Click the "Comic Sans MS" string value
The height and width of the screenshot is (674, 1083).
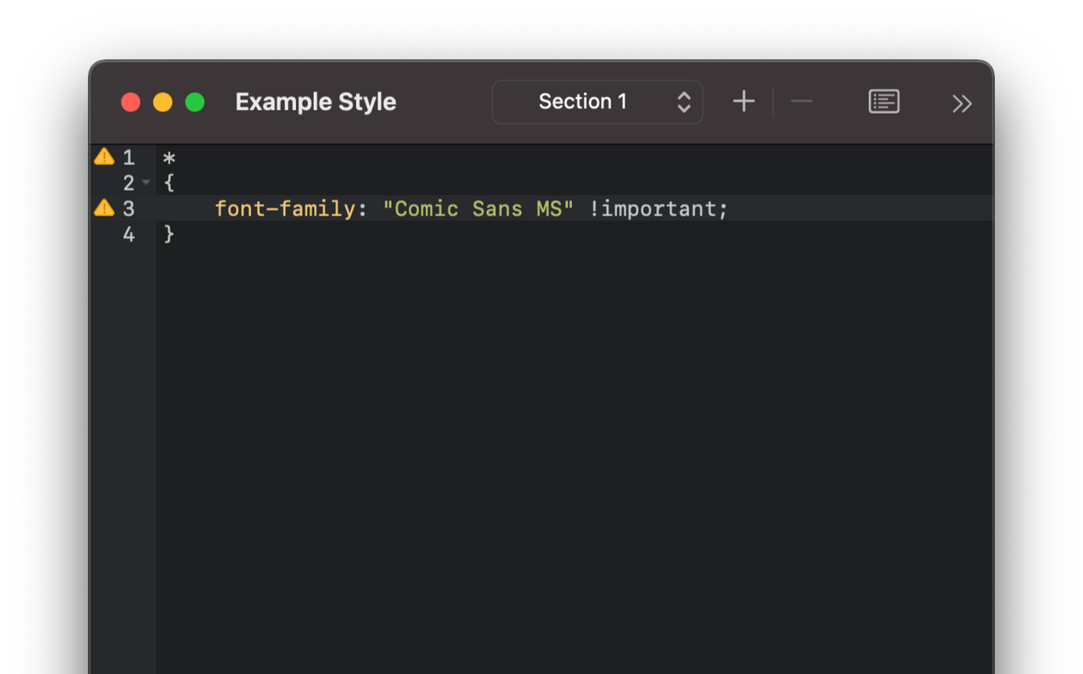tap(477, 209)
